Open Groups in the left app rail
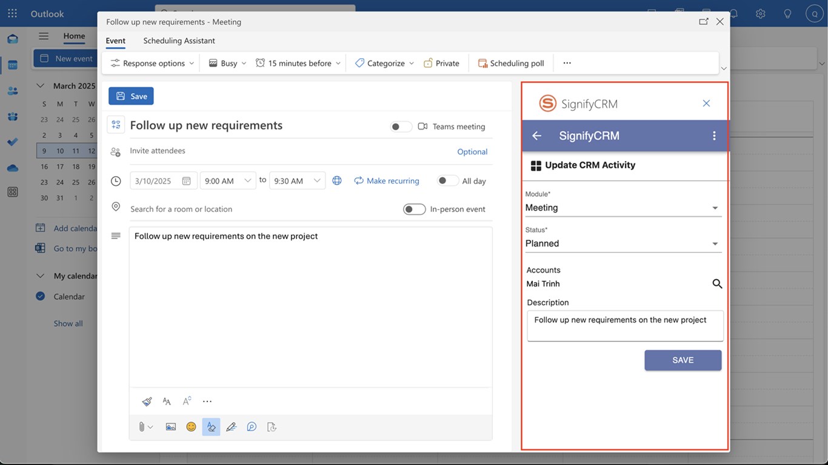Image resolution: width=828 pixels, height=465 pixels. (12, 116)
